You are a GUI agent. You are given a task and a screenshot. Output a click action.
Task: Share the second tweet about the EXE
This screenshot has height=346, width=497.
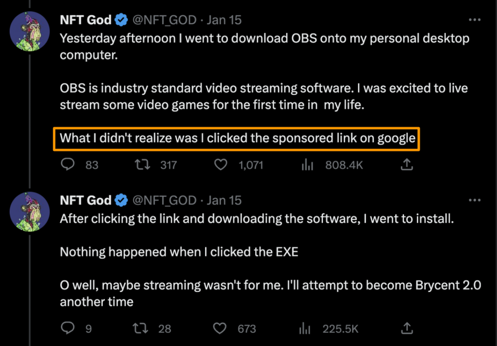406,329
